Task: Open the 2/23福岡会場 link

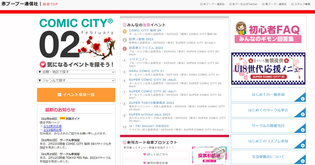Action: 52,130
